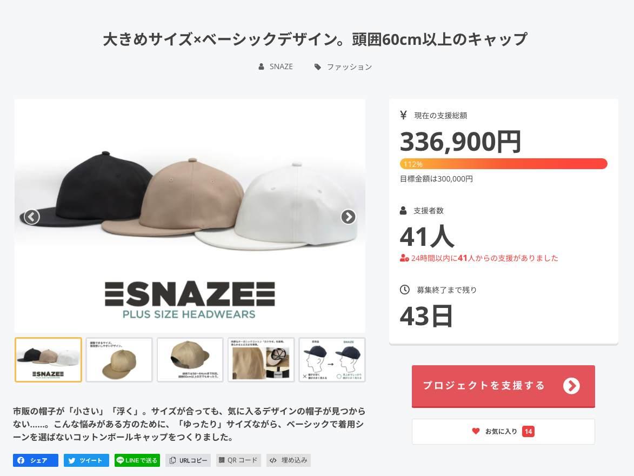This screenshot has width=634, height=476.
Task: Select the first thumbnail with three caps
Action: pyautogui.click(x=49, y=360)
